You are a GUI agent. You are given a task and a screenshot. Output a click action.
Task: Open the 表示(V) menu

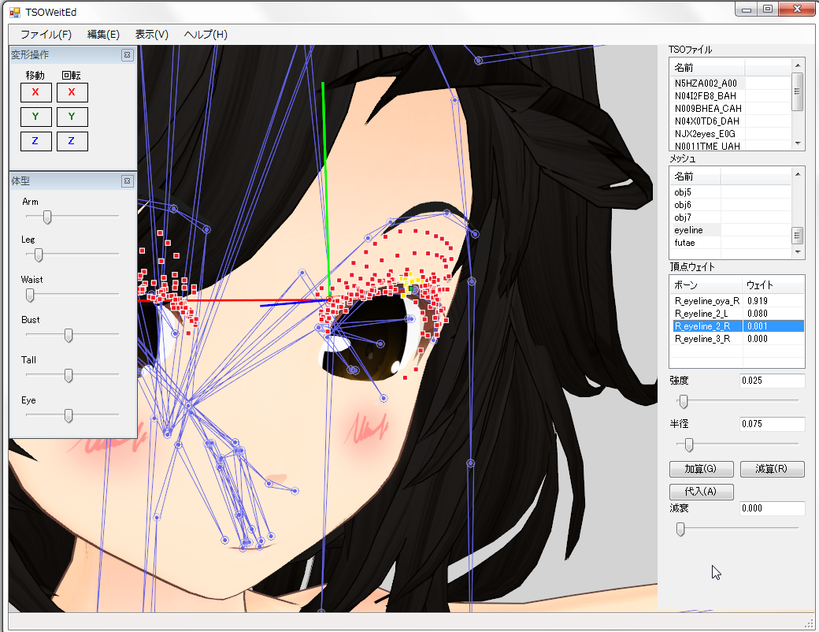[151, 35]
